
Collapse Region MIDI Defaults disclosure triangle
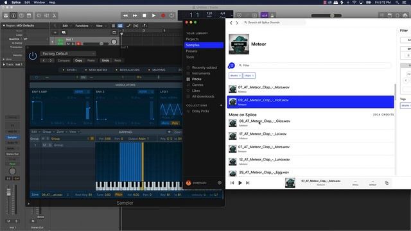click(x=4, y=26)
